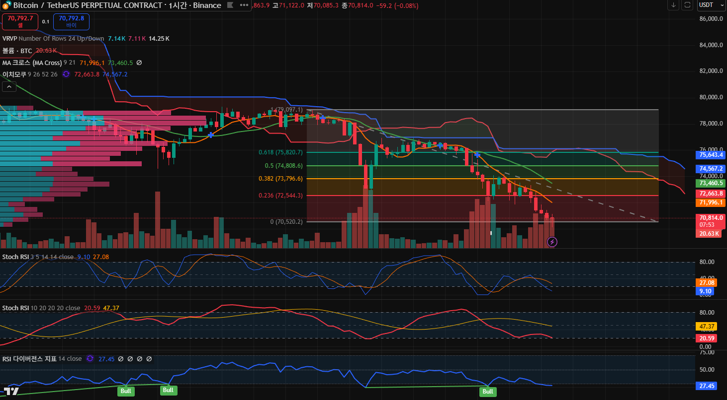Click the 0.618 Fibonacci level label
The width and height of the screenshot is (727, 400).
(280, 152)
